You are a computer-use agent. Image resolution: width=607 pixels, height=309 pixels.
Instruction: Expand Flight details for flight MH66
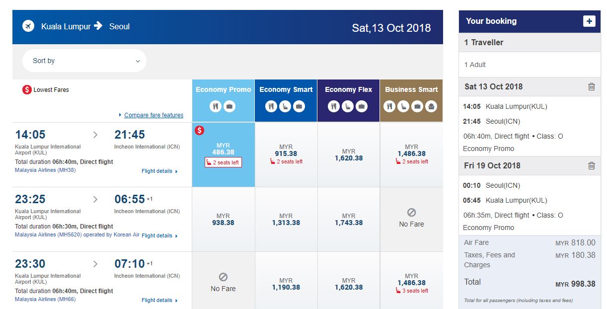point(159,301)
